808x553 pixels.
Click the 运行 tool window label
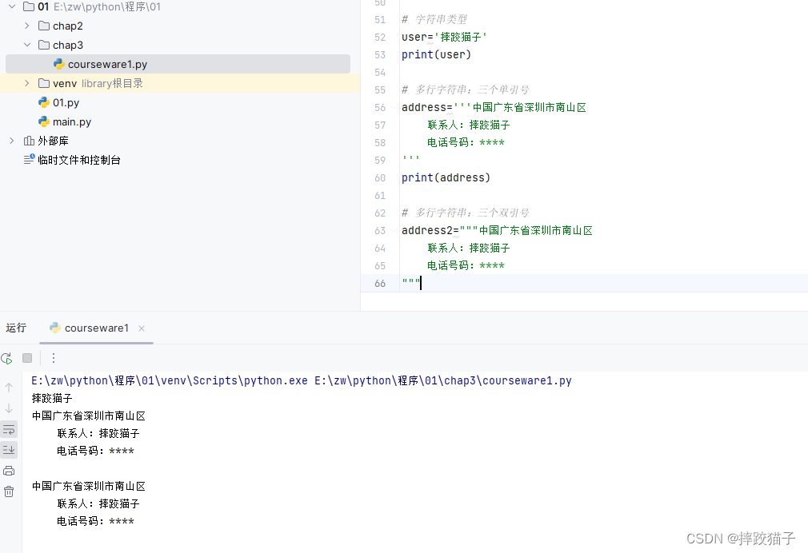16,328
